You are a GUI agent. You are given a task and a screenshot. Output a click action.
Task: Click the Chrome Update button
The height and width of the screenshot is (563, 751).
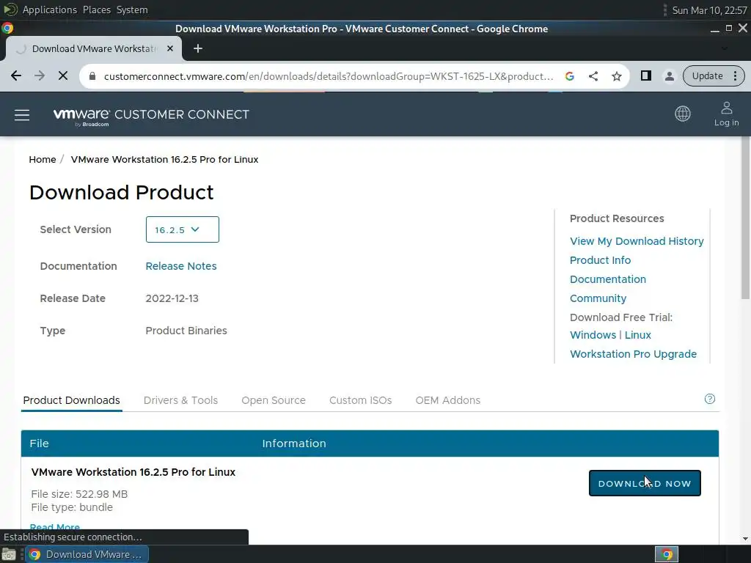(x=707, y=76)
